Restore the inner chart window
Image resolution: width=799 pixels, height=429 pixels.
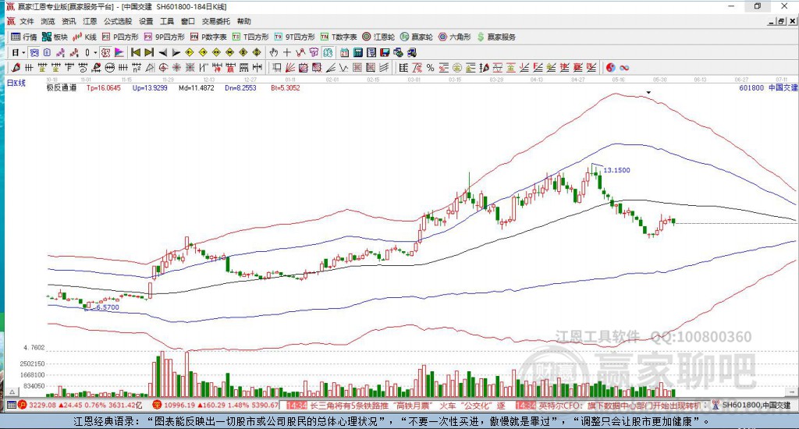[x=781, y=21]
